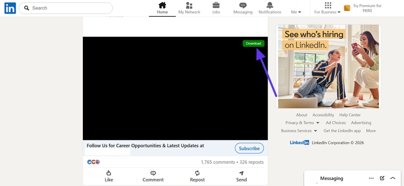
Task: Open the Notifications tab
Action: click(x=270, y=8)
